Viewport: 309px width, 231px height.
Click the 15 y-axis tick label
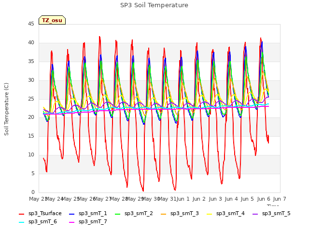[31, 136]
